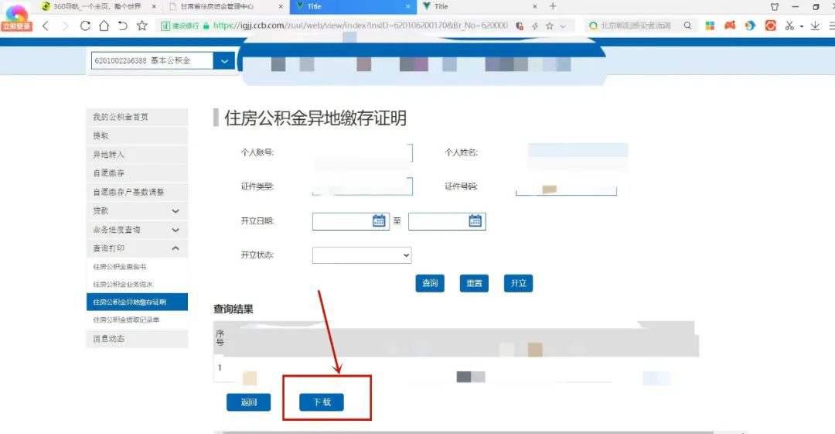835x434 pixels.
Task: Open account selector 基本公积金 dropdown
Action: 224,61
